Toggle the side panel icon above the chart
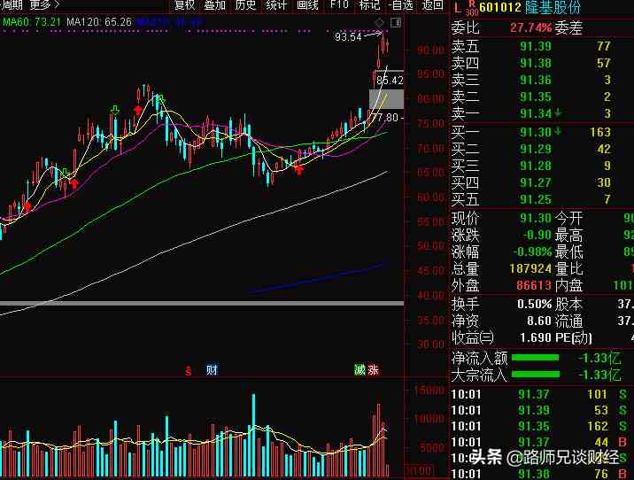The image size is (634, 480). tap(396, 23)
